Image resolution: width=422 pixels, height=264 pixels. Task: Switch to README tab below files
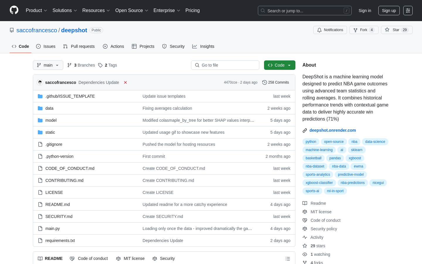point(50,258)
